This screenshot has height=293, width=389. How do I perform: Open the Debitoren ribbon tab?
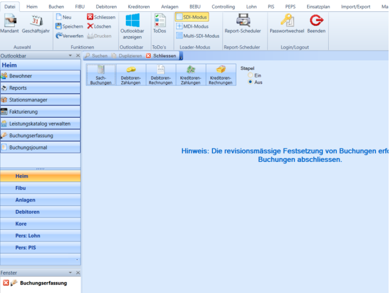(106, 7)
